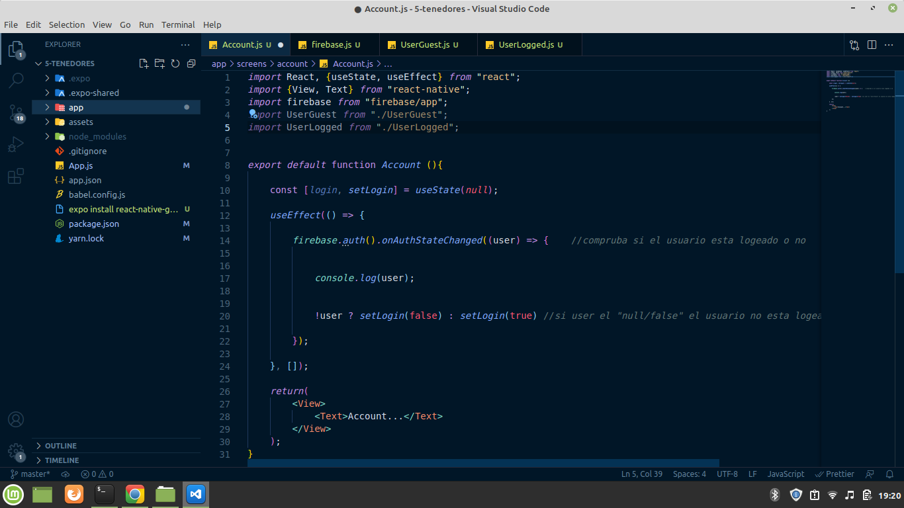Open the Run and Debug view

pos(16,144)
